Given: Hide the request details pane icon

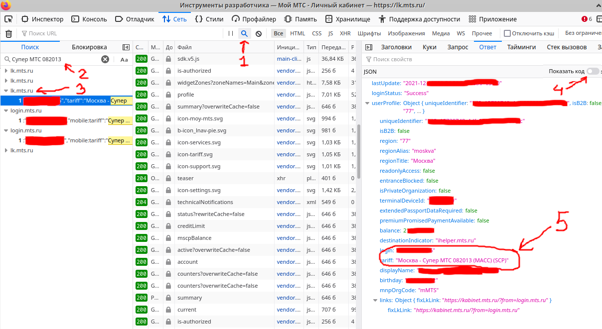Looking at the screenshot, I should [368, 47].
